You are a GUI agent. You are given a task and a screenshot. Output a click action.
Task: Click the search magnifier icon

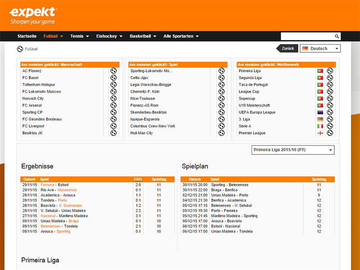point(337,36)
